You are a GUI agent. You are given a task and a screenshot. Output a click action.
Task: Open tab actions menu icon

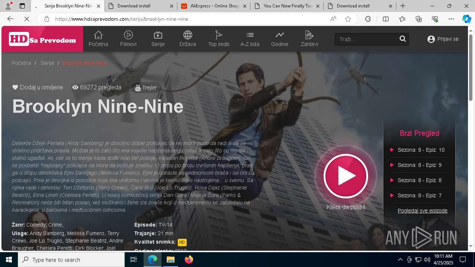22,6
